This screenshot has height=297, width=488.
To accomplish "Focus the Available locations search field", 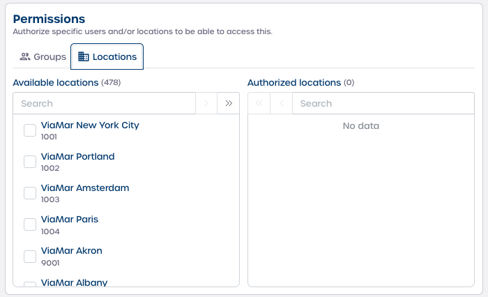I will pyautogui.click(x=105, y=103).
